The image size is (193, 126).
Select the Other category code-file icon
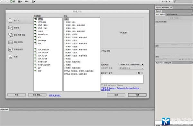tap(11, 57)
